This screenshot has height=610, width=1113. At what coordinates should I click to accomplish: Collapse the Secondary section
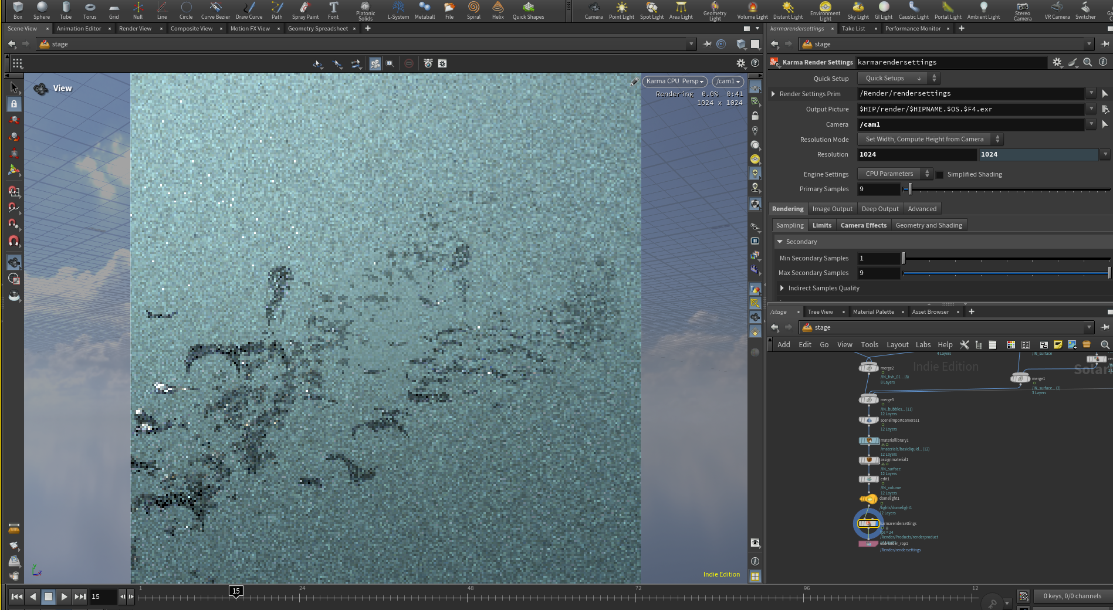[x=780, y=242]
